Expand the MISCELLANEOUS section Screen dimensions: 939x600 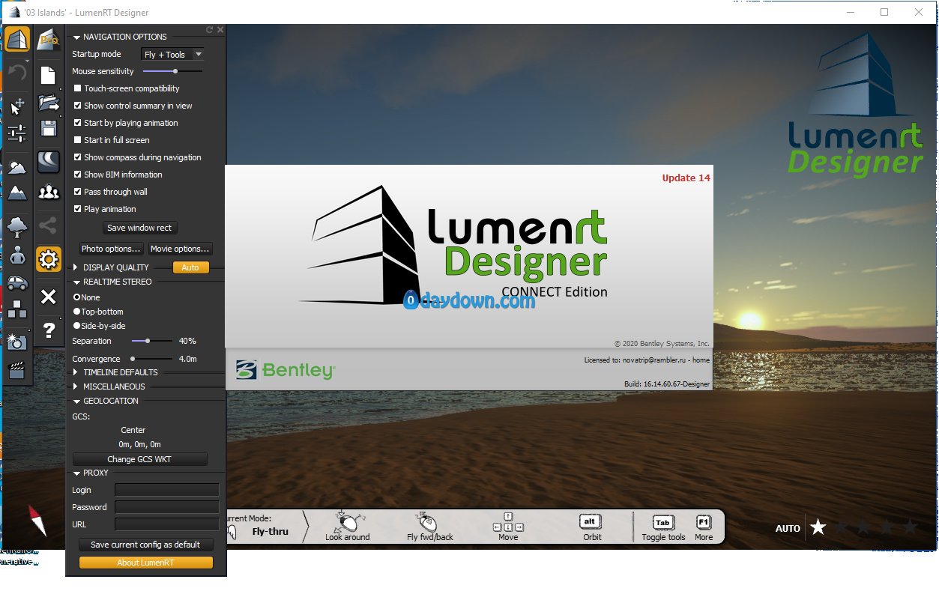pos(76,387)
